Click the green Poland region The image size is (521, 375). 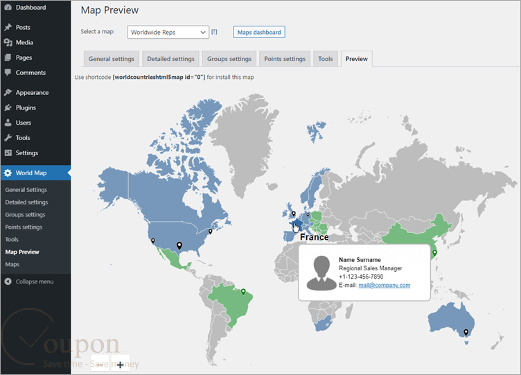(x=317, y=217)
